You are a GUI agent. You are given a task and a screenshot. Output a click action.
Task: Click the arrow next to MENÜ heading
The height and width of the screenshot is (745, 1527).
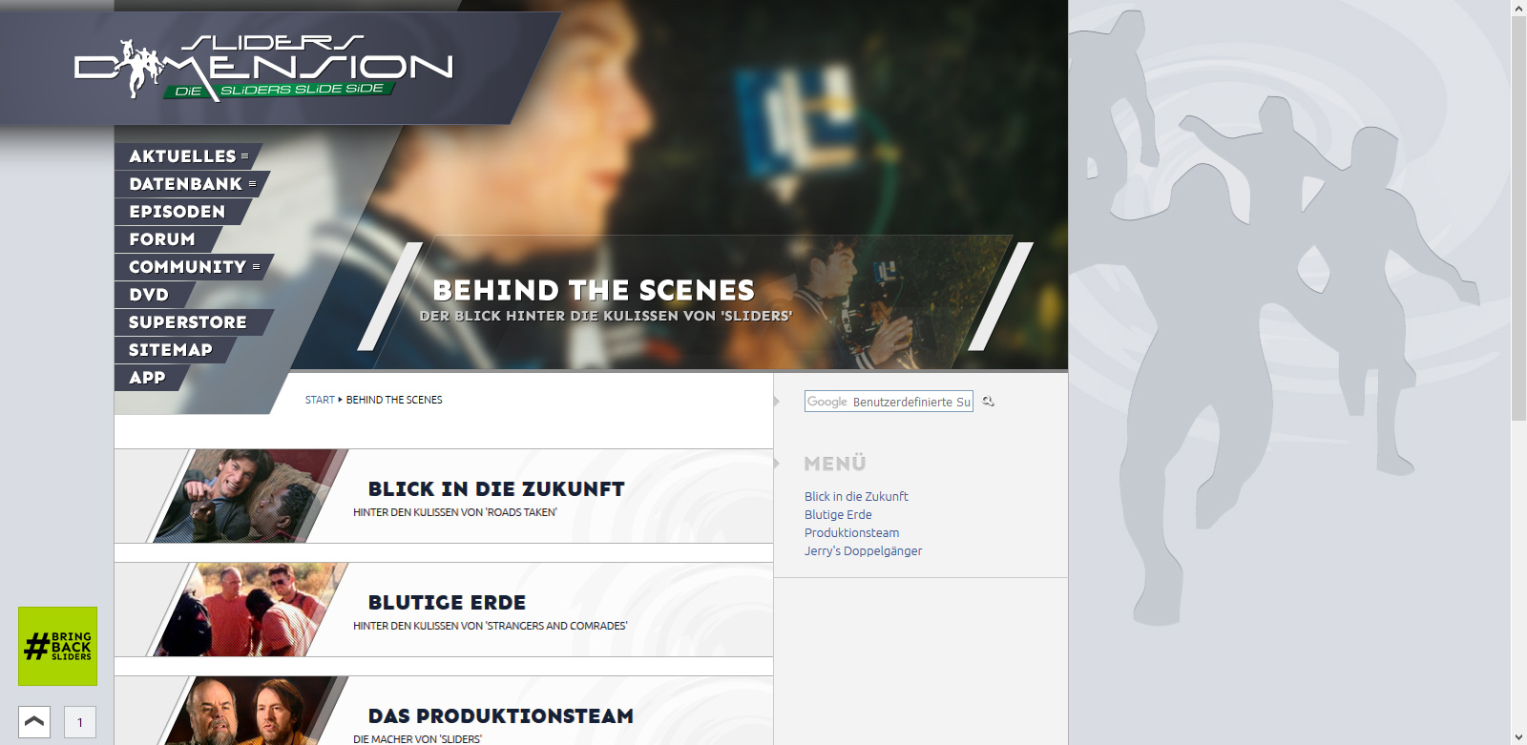(777, 464)
